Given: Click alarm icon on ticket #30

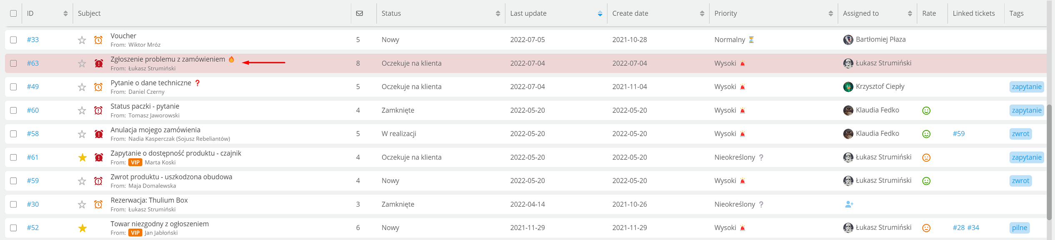Looking at the screenshot, I should tap(98, 205).
